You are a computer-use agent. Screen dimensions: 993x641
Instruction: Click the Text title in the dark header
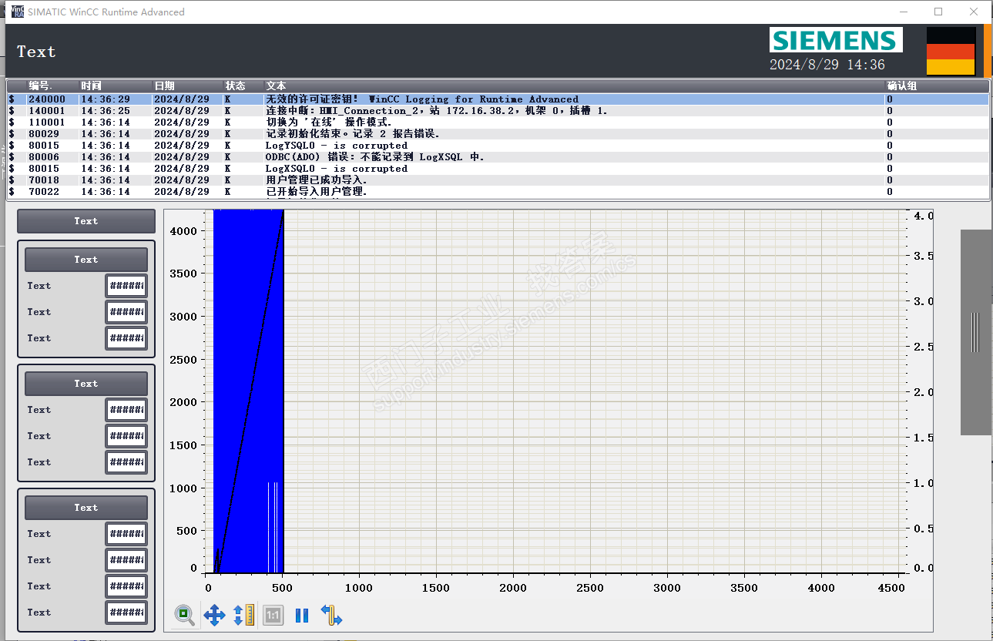coord(36,52)
